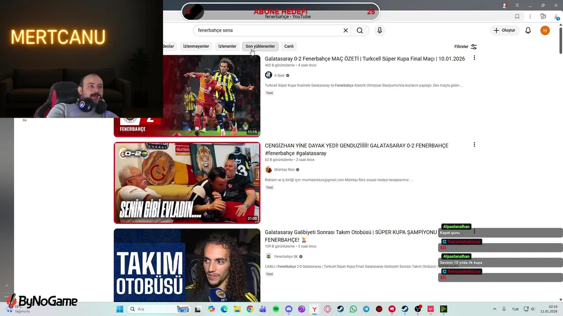
Task: Open File Explorer from the taskbar
Action: tap(237, 309)
